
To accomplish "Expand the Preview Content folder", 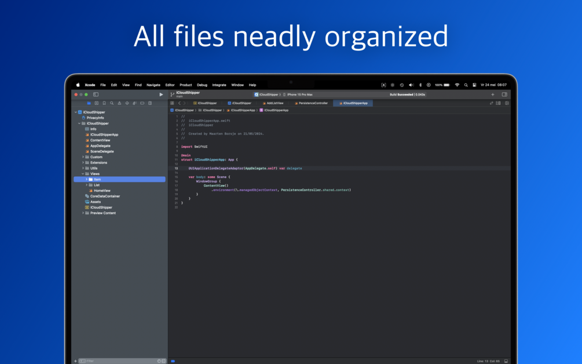I will click(x=83, y=213).
